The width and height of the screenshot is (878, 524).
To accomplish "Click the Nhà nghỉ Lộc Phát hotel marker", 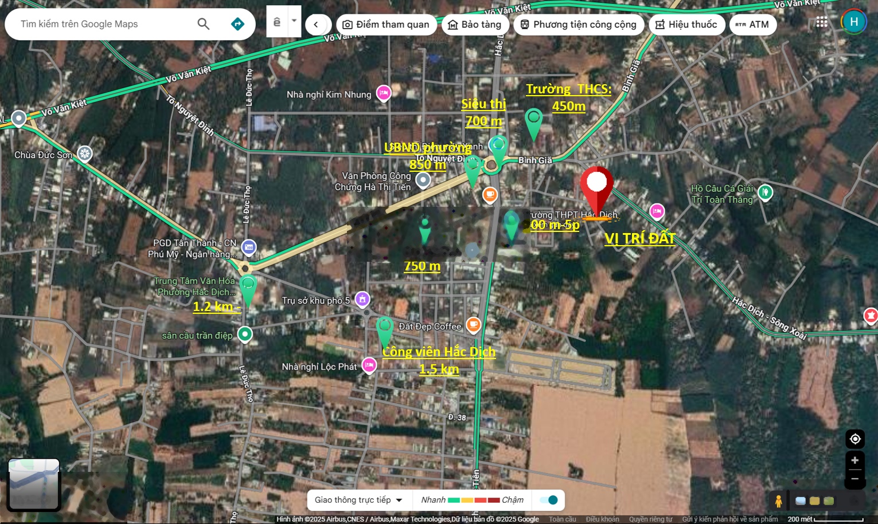I will point(369,365).
